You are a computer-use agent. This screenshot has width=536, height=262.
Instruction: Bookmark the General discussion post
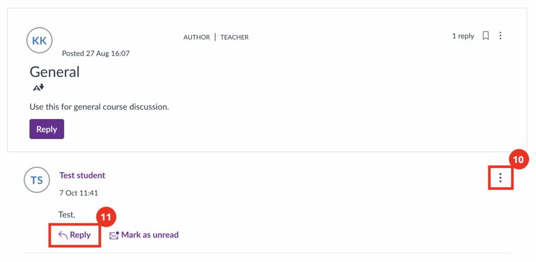coord(486,36)
